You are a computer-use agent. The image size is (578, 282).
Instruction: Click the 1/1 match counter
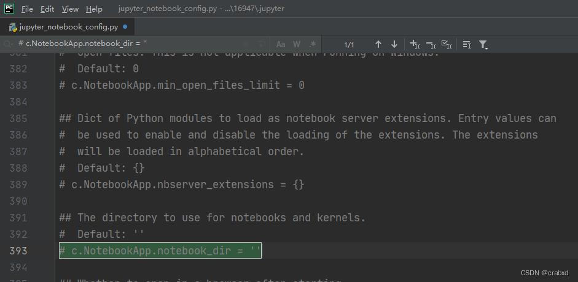pyautogui.click(x=349, y=45)
